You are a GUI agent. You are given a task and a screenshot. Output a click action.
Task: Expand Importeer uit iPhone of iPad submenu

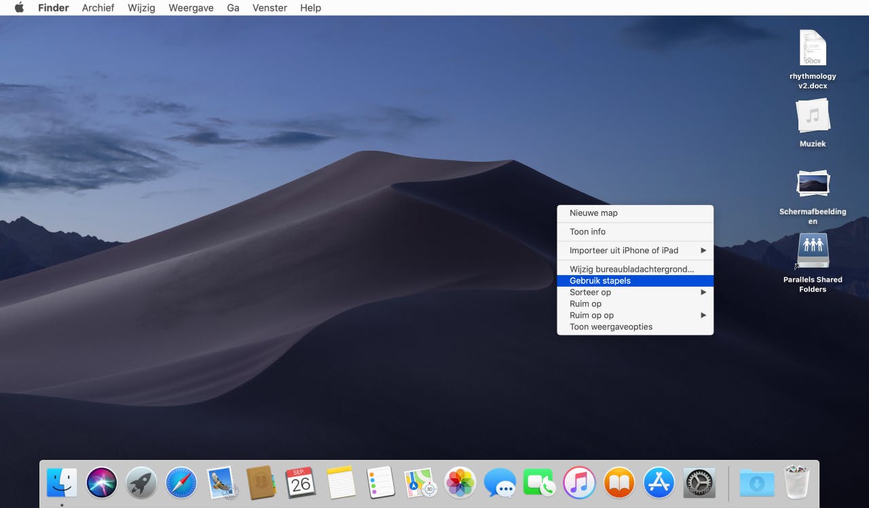(635, 250)
